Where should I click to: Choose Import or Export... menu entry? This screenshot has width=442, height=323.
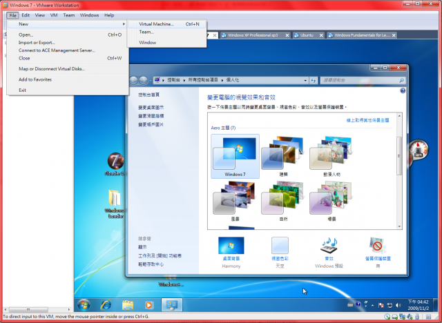click(68, 43)
